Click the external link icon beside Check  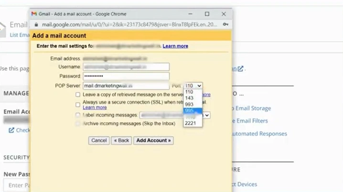tap(11, 130)
